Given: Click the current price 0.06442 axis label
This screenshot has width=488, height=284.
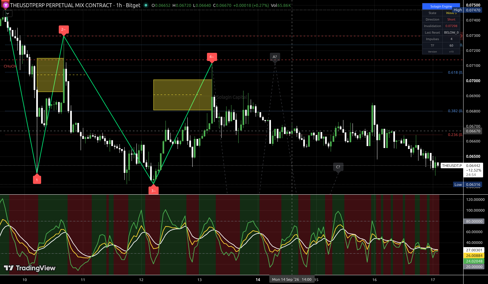Looking at the screenshot, I should click(x=473, y=166).
